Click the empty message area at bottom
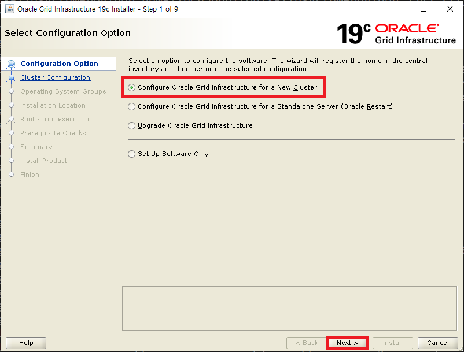This screenshot has height=352, width=464. (289, 308)
